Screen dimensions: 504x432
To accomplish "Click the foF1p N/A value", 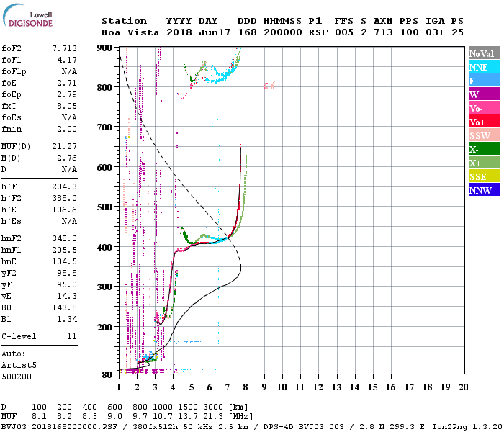I will tap(70, 71).
